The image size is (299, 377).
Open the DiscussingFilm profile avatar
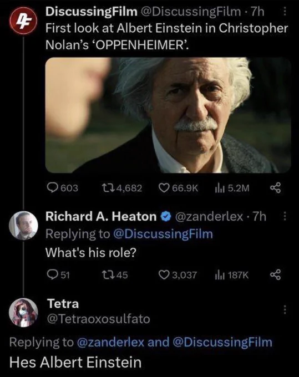[23, 21]
